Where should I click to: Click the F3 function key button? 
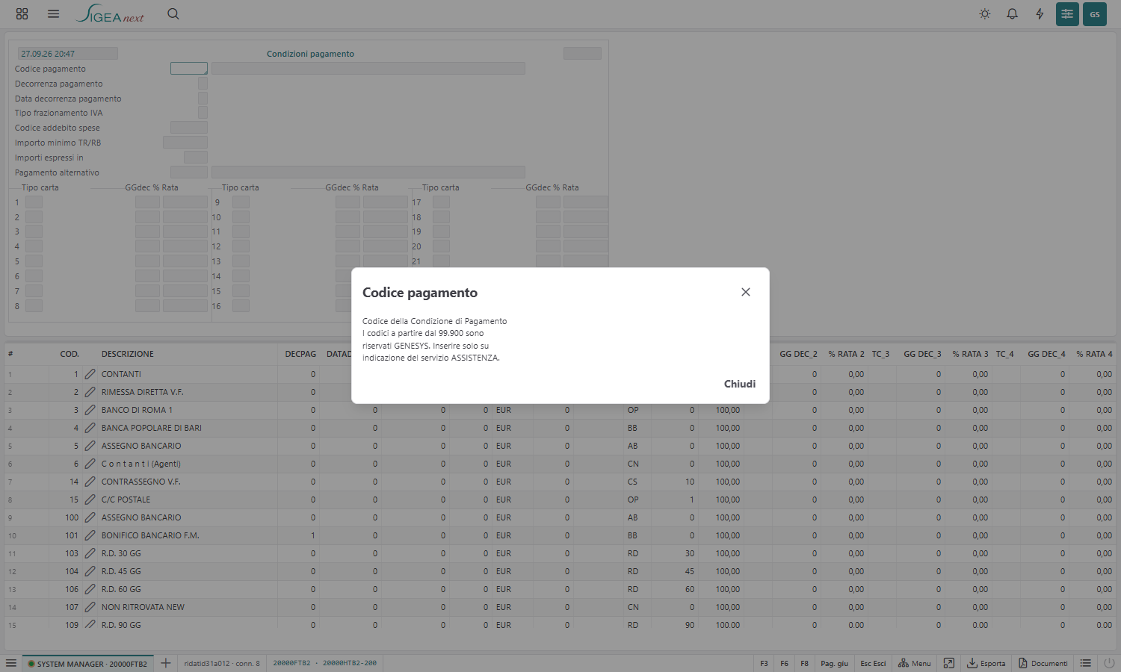[764, 663]
